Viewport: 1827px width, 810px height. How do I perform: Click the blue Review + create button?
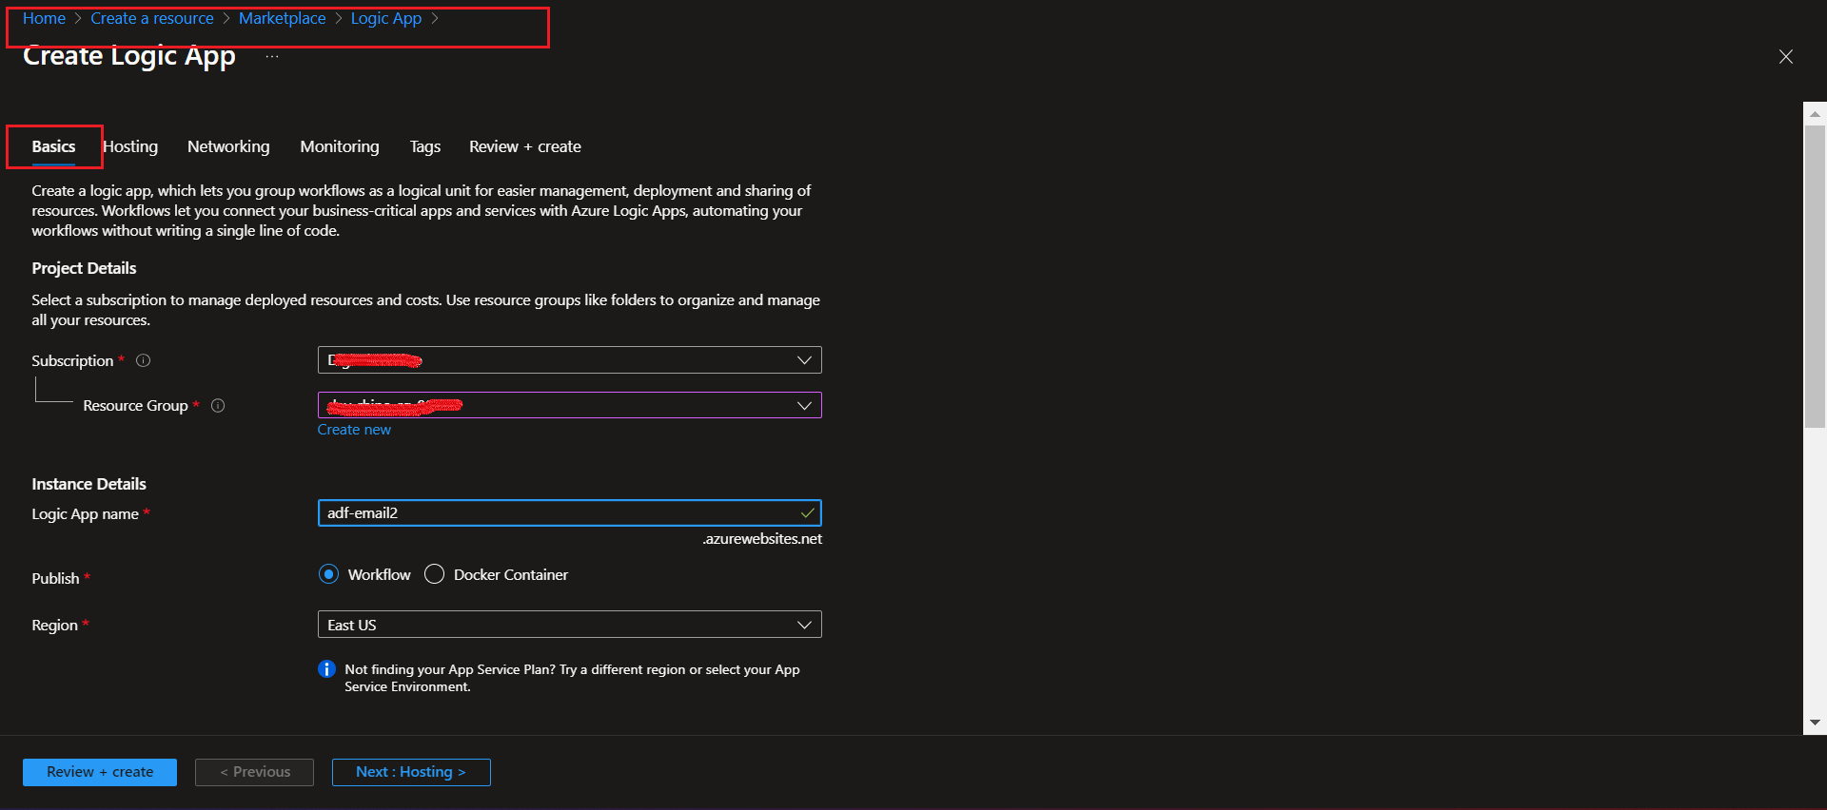pyautogui.click(x=100, y=772)
